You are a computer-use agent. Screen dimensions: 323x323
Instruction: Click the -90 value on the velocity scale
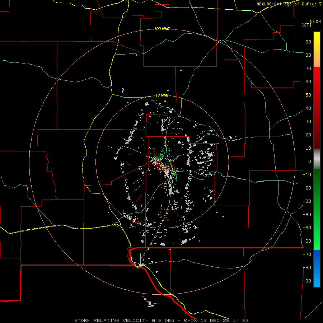coord(307,281)
